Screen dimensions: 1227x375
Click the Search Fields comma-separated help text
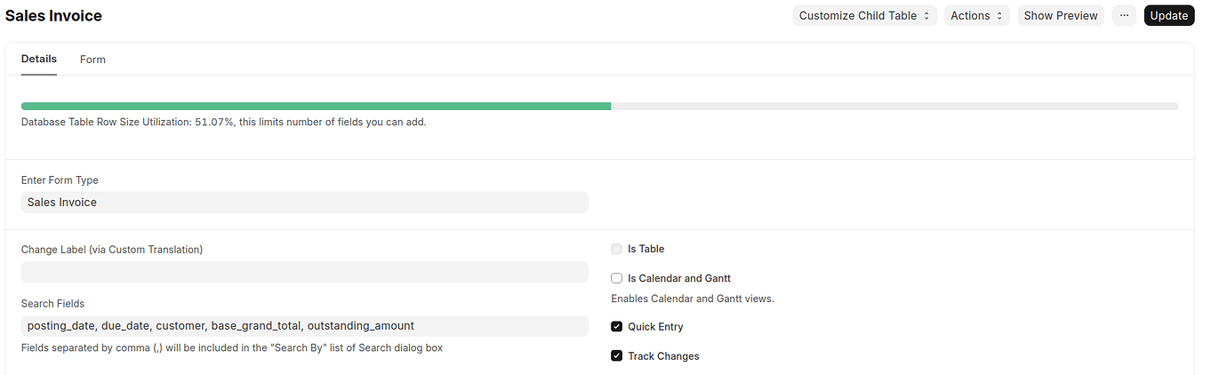(231, 348)
